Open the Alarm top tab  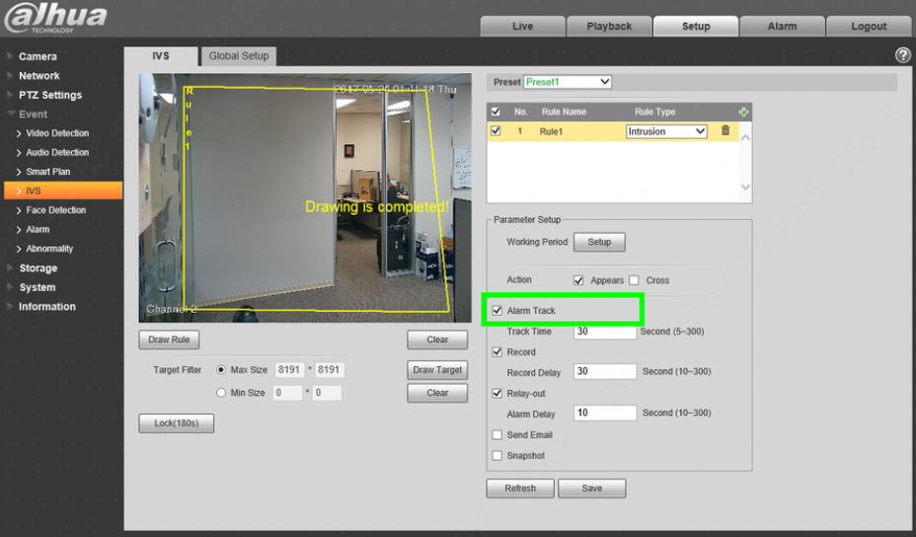[782, 27]
